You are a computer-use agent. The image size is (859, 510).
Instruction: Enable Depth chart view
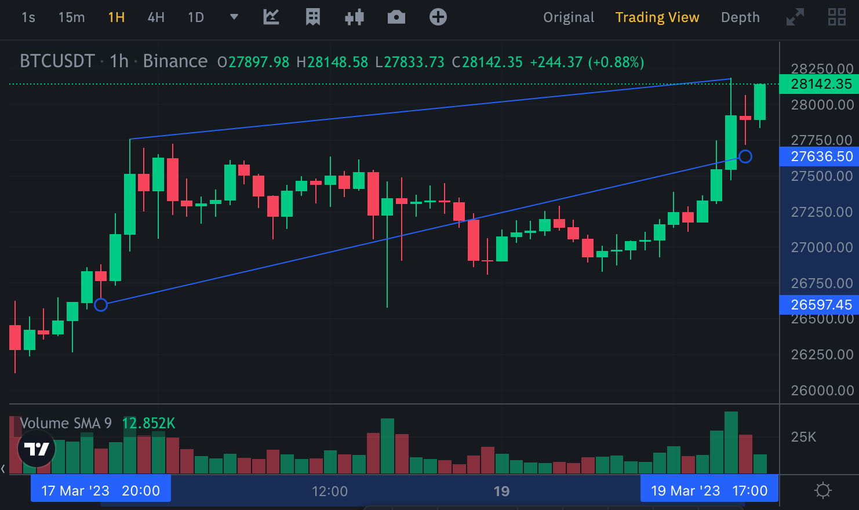740,17
